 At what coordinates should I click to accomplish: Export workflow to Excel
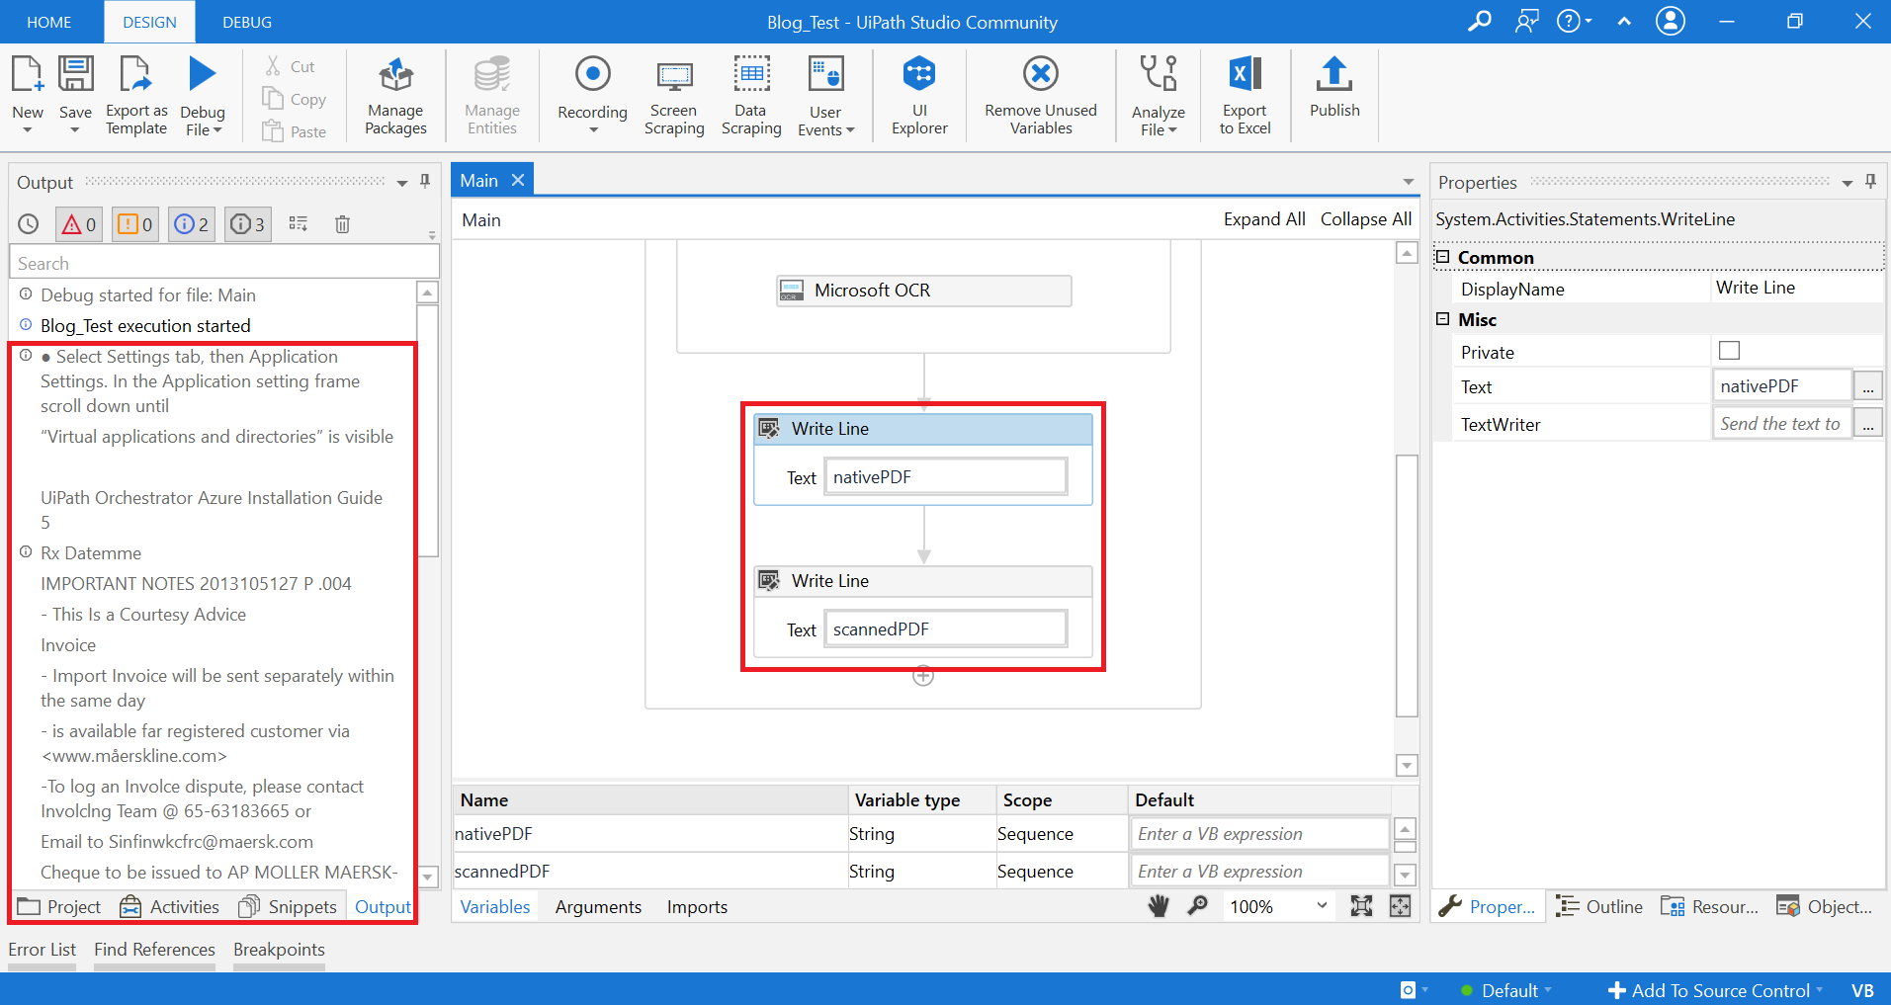click(1245, 95)
